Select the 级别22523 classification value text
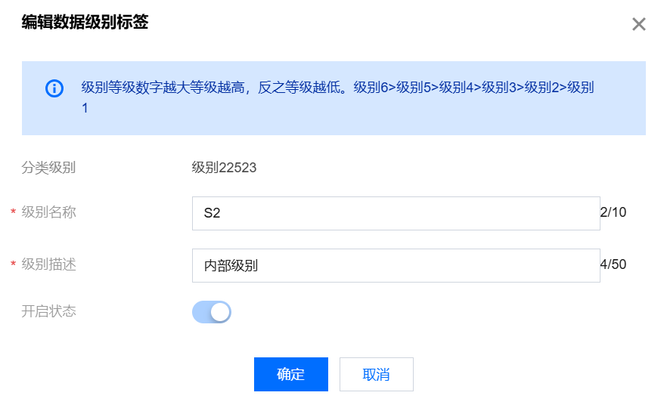Viewport: 664px width, 411px height. point(224,168)
